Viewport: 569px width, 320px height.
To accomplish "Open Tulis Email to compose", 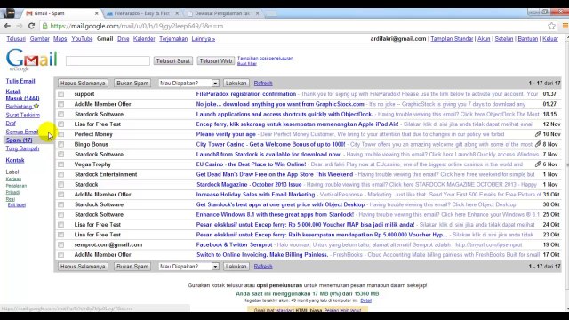I will (x=20, y=81).
